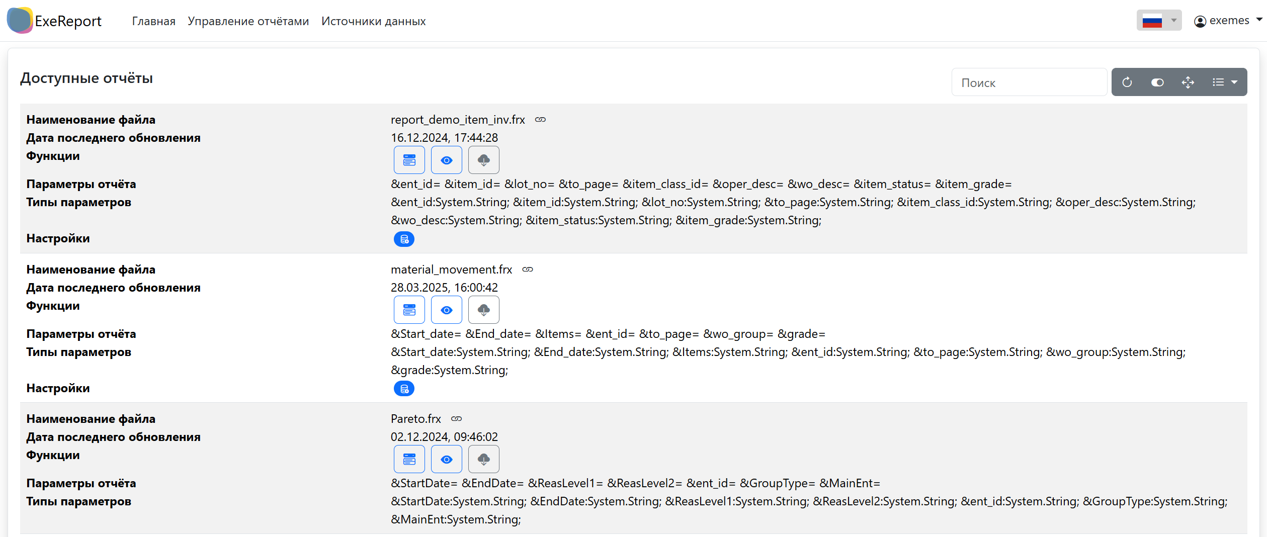Preview report_demo_item_inv.frx with eye icon

[x=446, y=160]
